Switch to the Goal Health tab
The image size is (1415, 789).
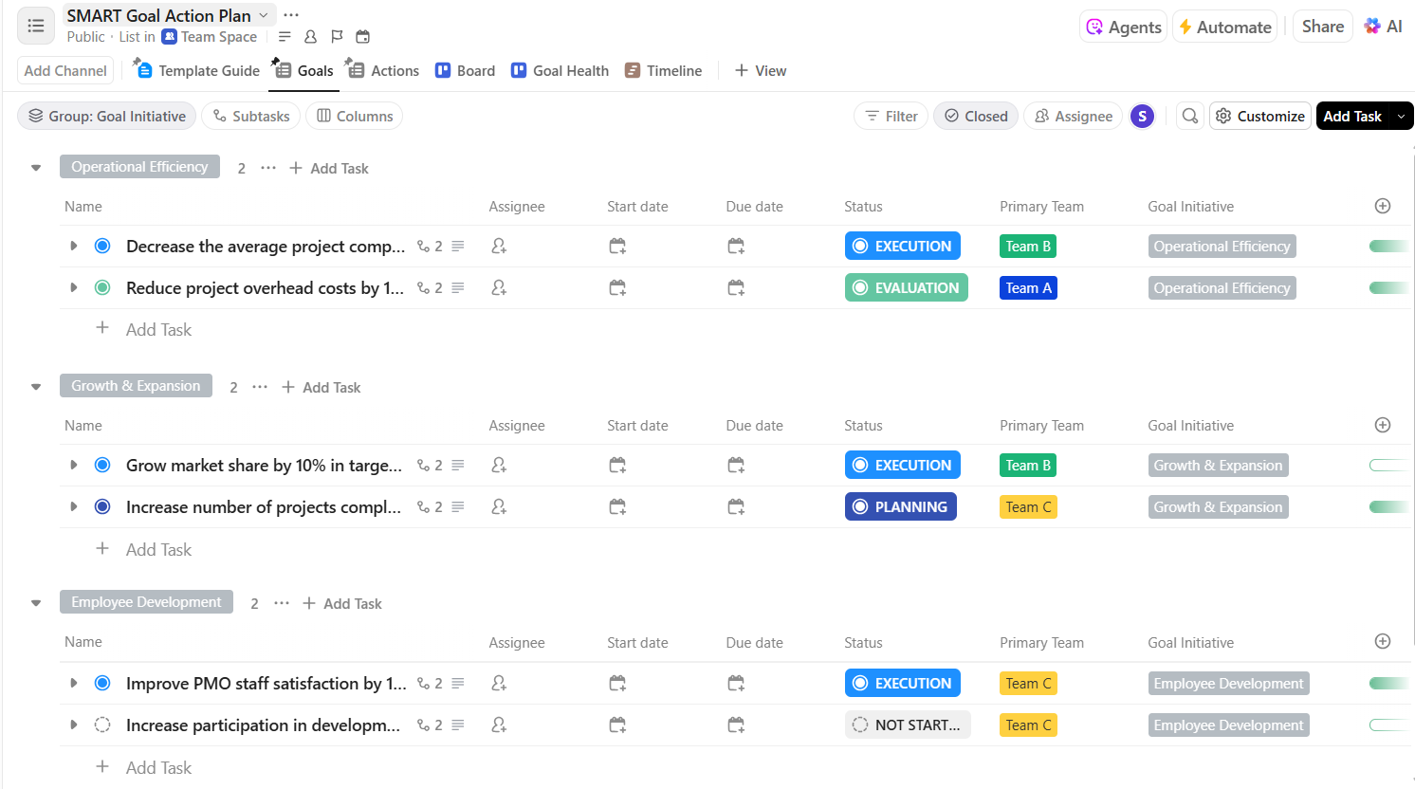point(560,71)
